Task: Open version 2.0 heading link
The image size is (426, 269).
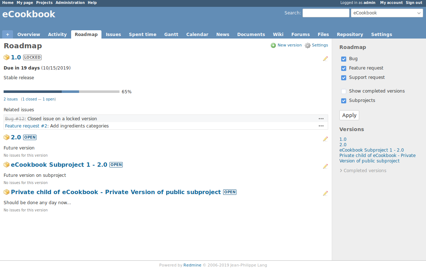Action: (16, 137)
